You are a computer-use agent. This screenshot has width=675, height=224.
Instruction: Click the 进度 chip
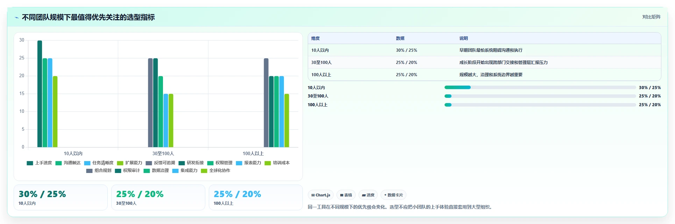[x=368, y=195]
